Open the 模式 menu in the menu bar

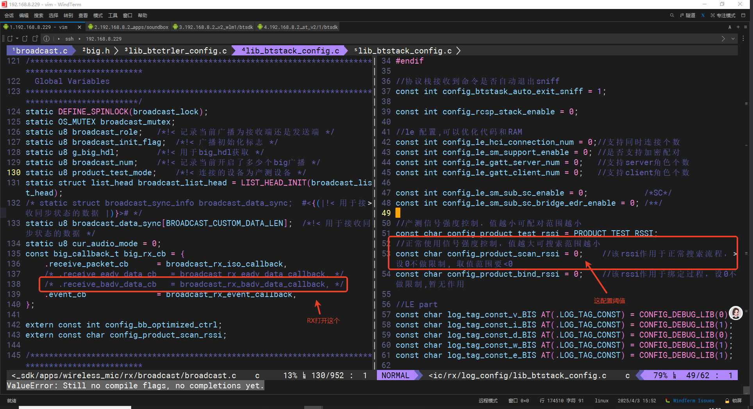tap(98, 16)
